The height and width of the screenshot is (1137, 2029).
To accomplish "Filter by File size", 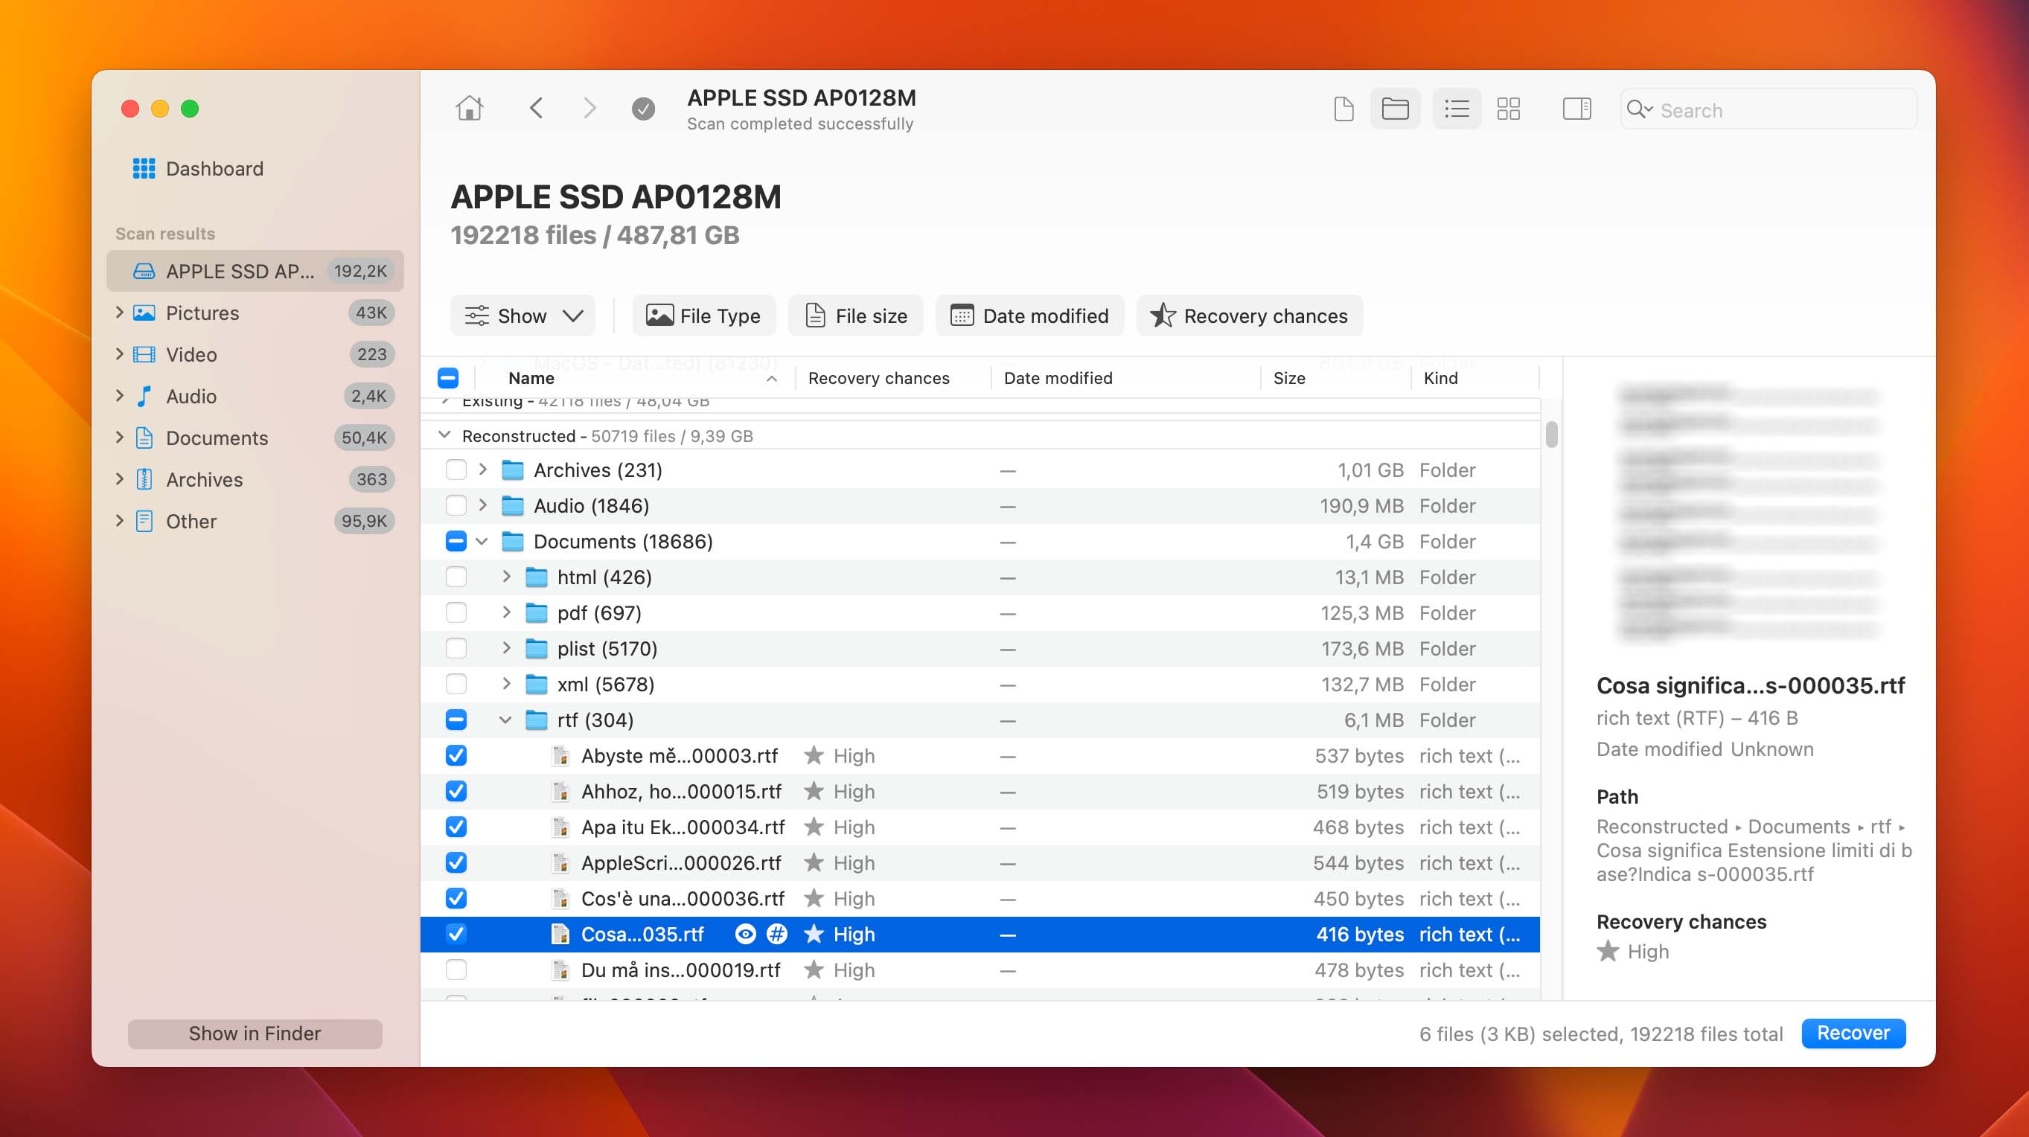I will [x=856, y=316].
